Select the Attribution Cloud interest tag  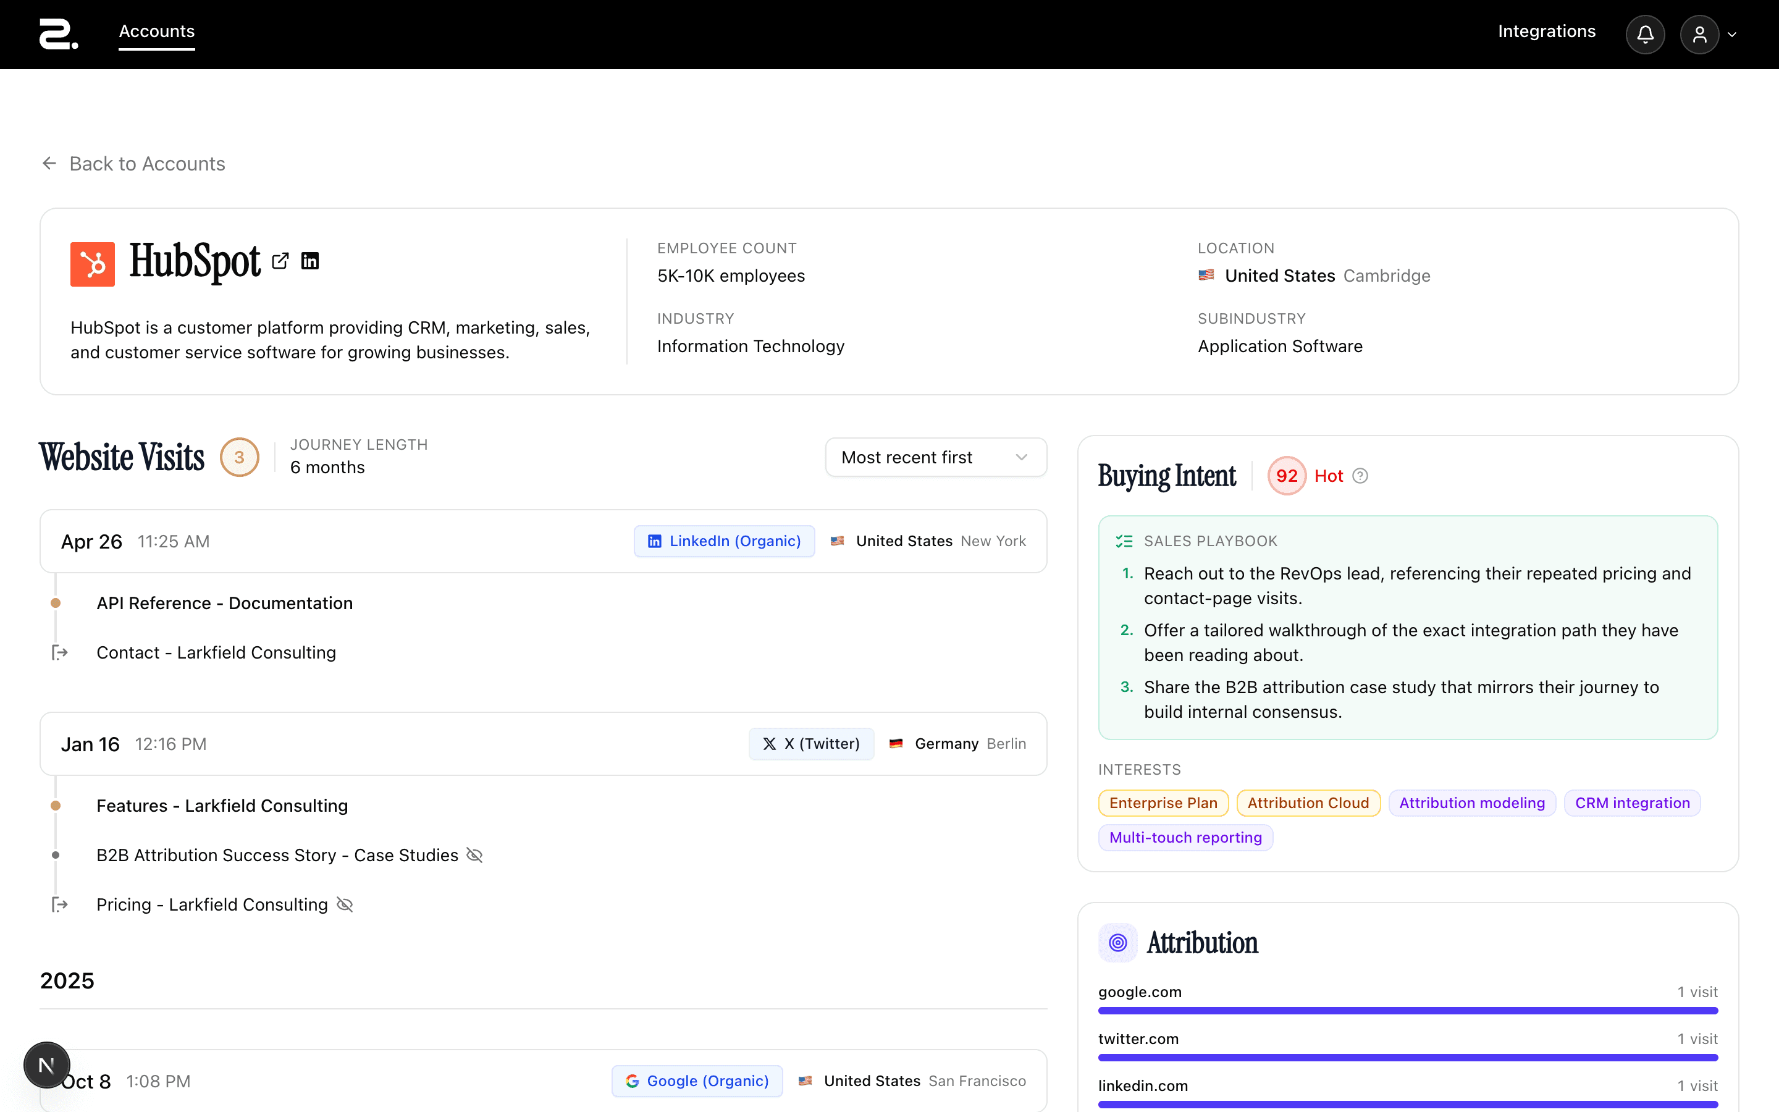point(1308,802)
